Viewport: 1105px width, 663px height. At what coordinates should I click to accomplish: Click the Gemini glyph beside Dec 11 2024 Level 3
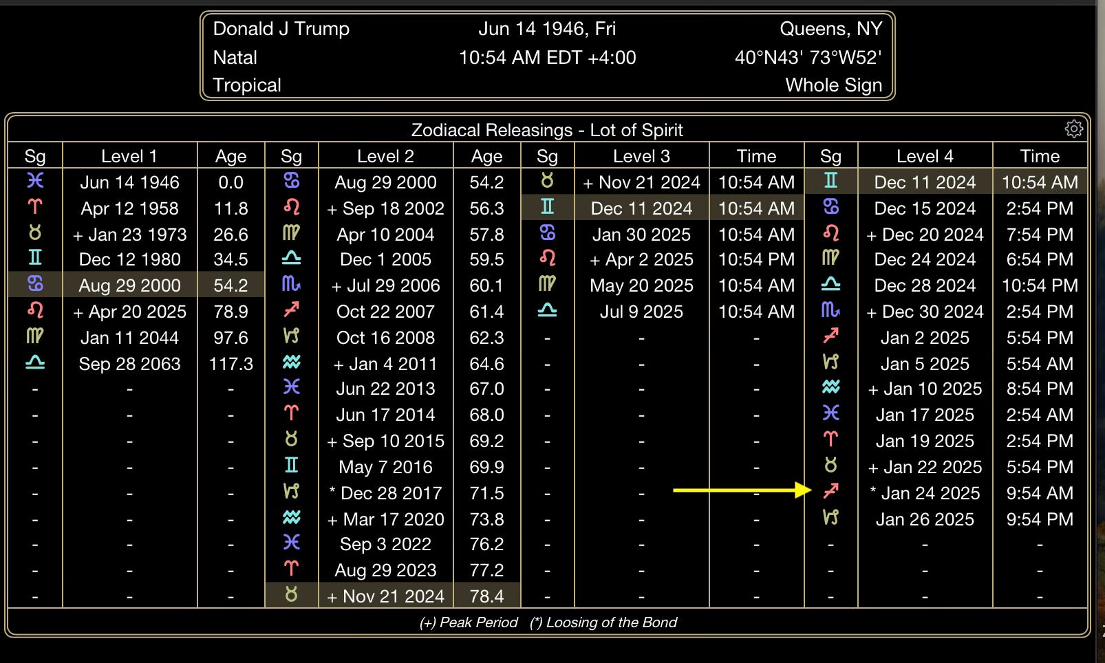(547, 207)
